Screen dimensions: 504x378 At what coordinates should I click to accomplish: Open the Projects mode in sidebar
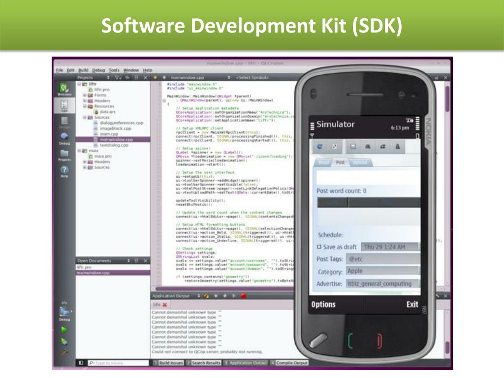click(64, 155)
